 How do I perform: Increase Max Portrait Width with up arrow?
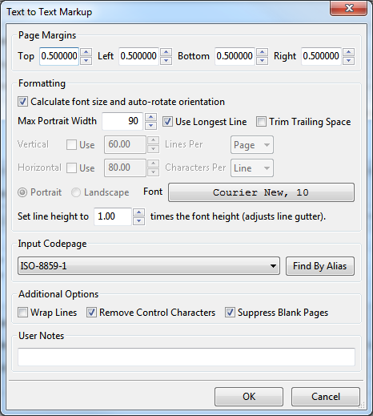coord(150,117)
